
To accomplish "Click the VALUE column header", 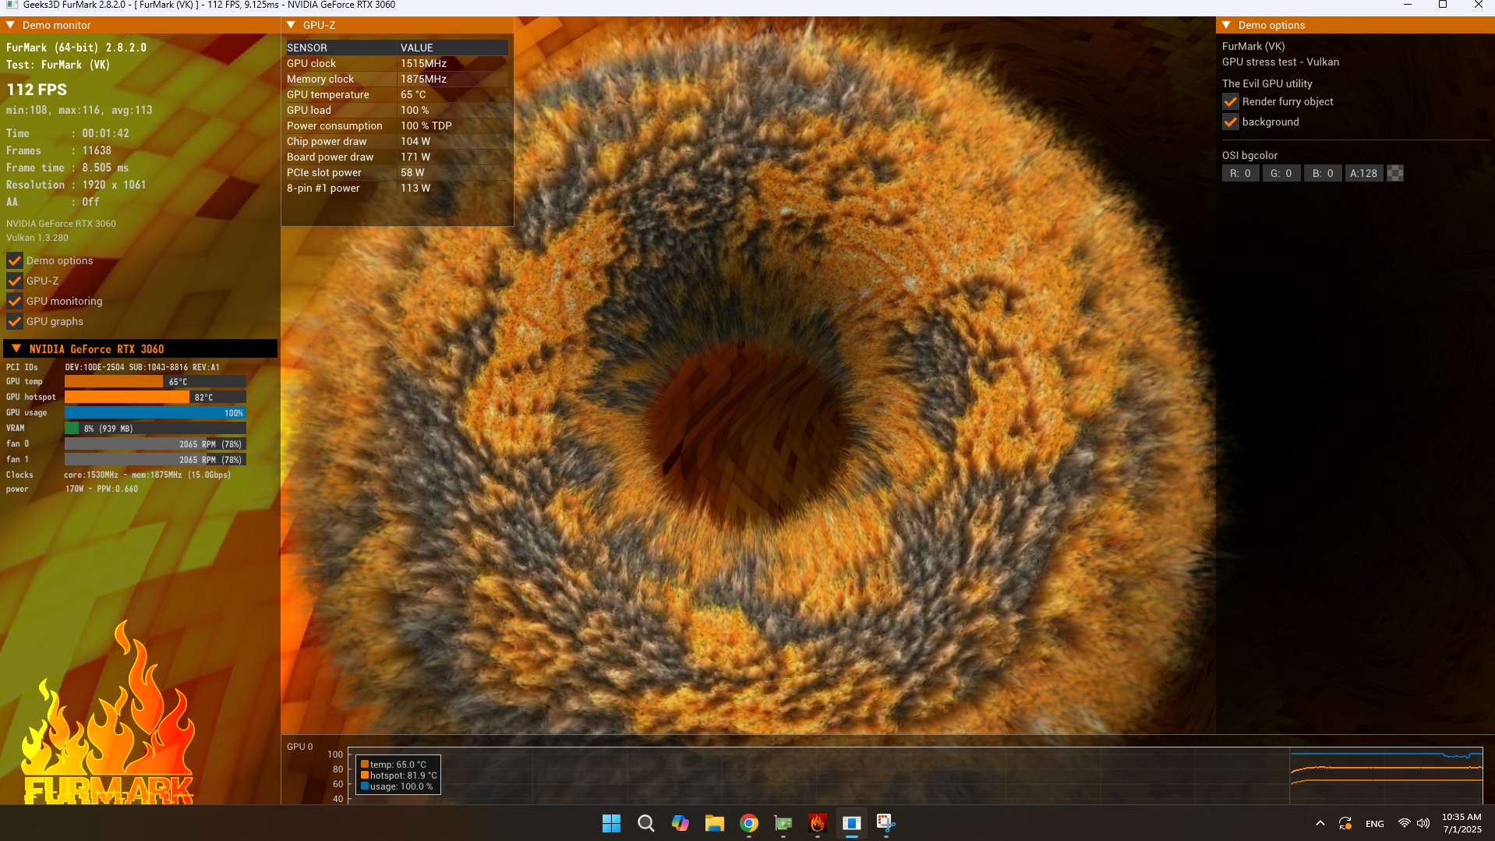I will [x=417, y=48].
